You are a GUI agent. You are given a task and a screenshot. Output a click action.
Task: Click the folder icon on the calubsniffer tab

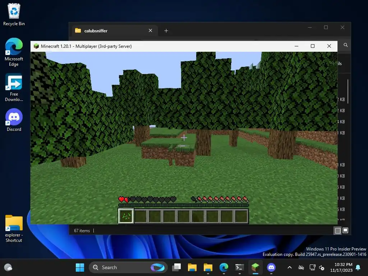click(x=78, y=31)
